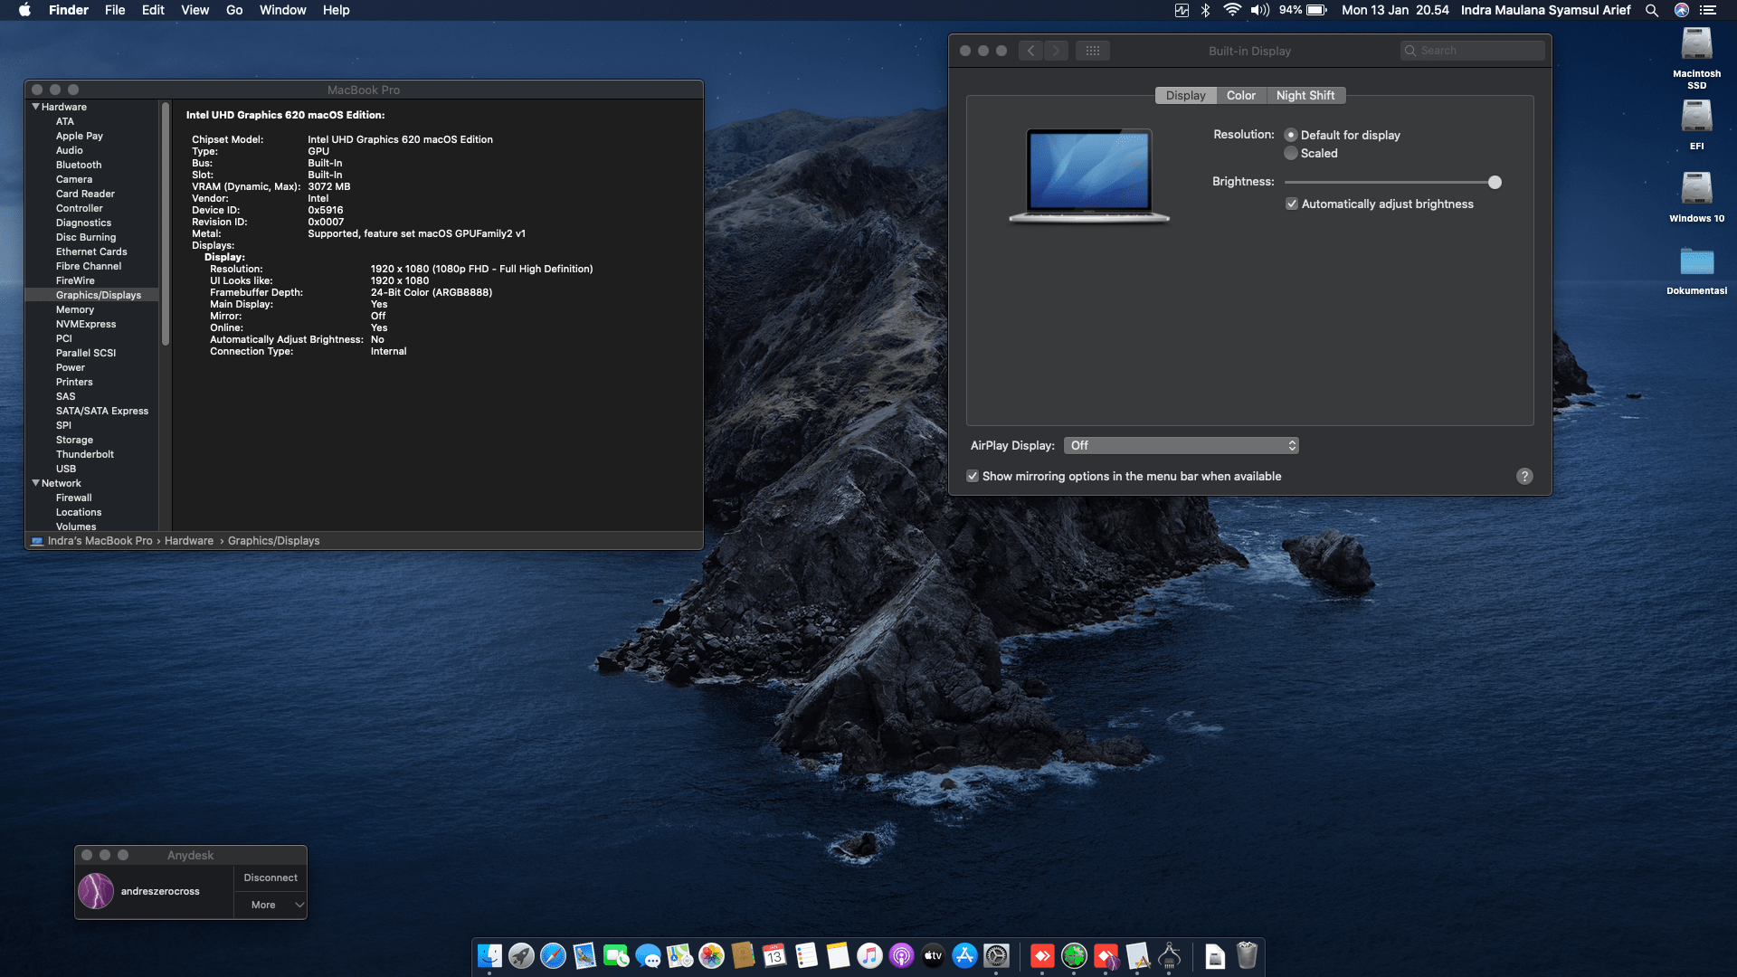Click AnyDesk Dock icon with purple avatar badge
1737x977 pixels.
(x=1106, y=955)
